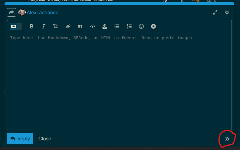Image resolution: width=240 pixels, height=150 pixels.
Task: Insert a numbered list
Action: coord(129,26)
